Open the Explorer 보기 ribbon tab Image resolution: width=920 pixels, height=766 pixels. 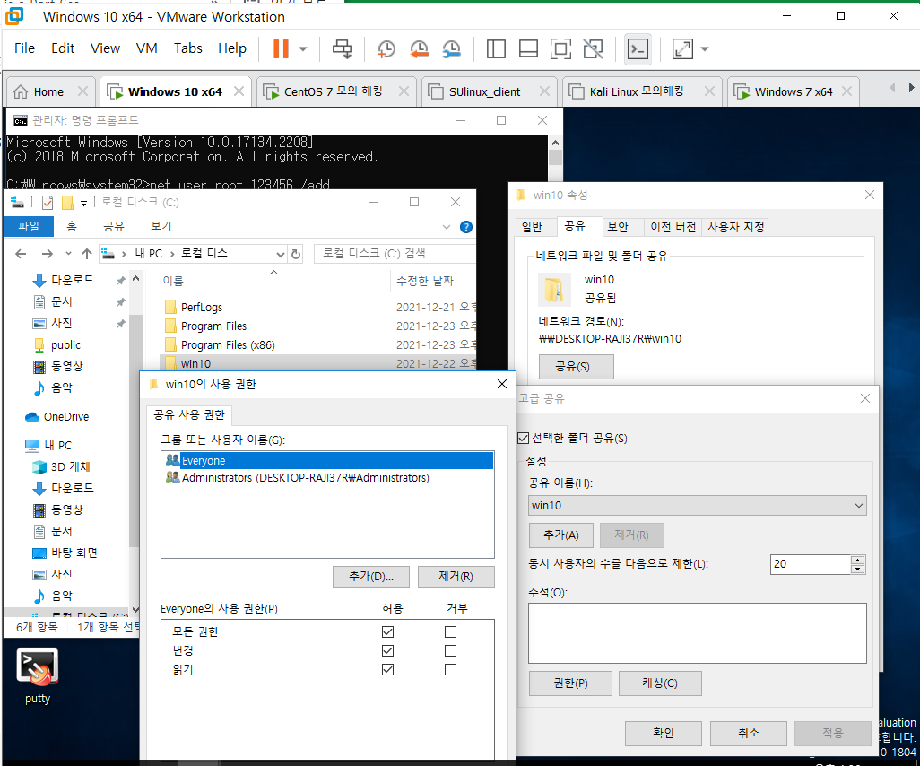coord(161,226)
